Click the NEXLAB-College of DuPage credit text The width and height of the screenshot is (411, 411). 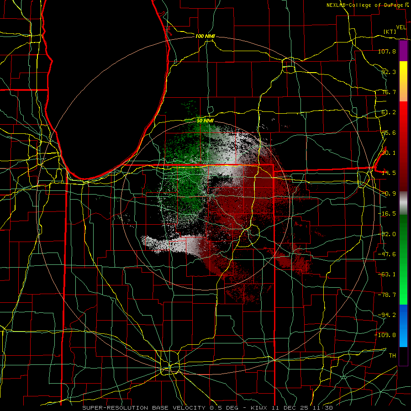click(364, 5)
